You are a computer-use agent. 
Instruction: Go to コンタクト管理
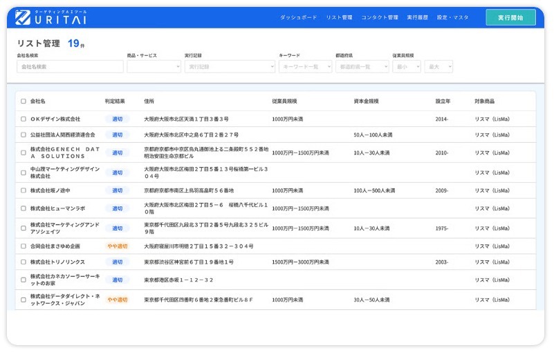[x=380, y=17]
